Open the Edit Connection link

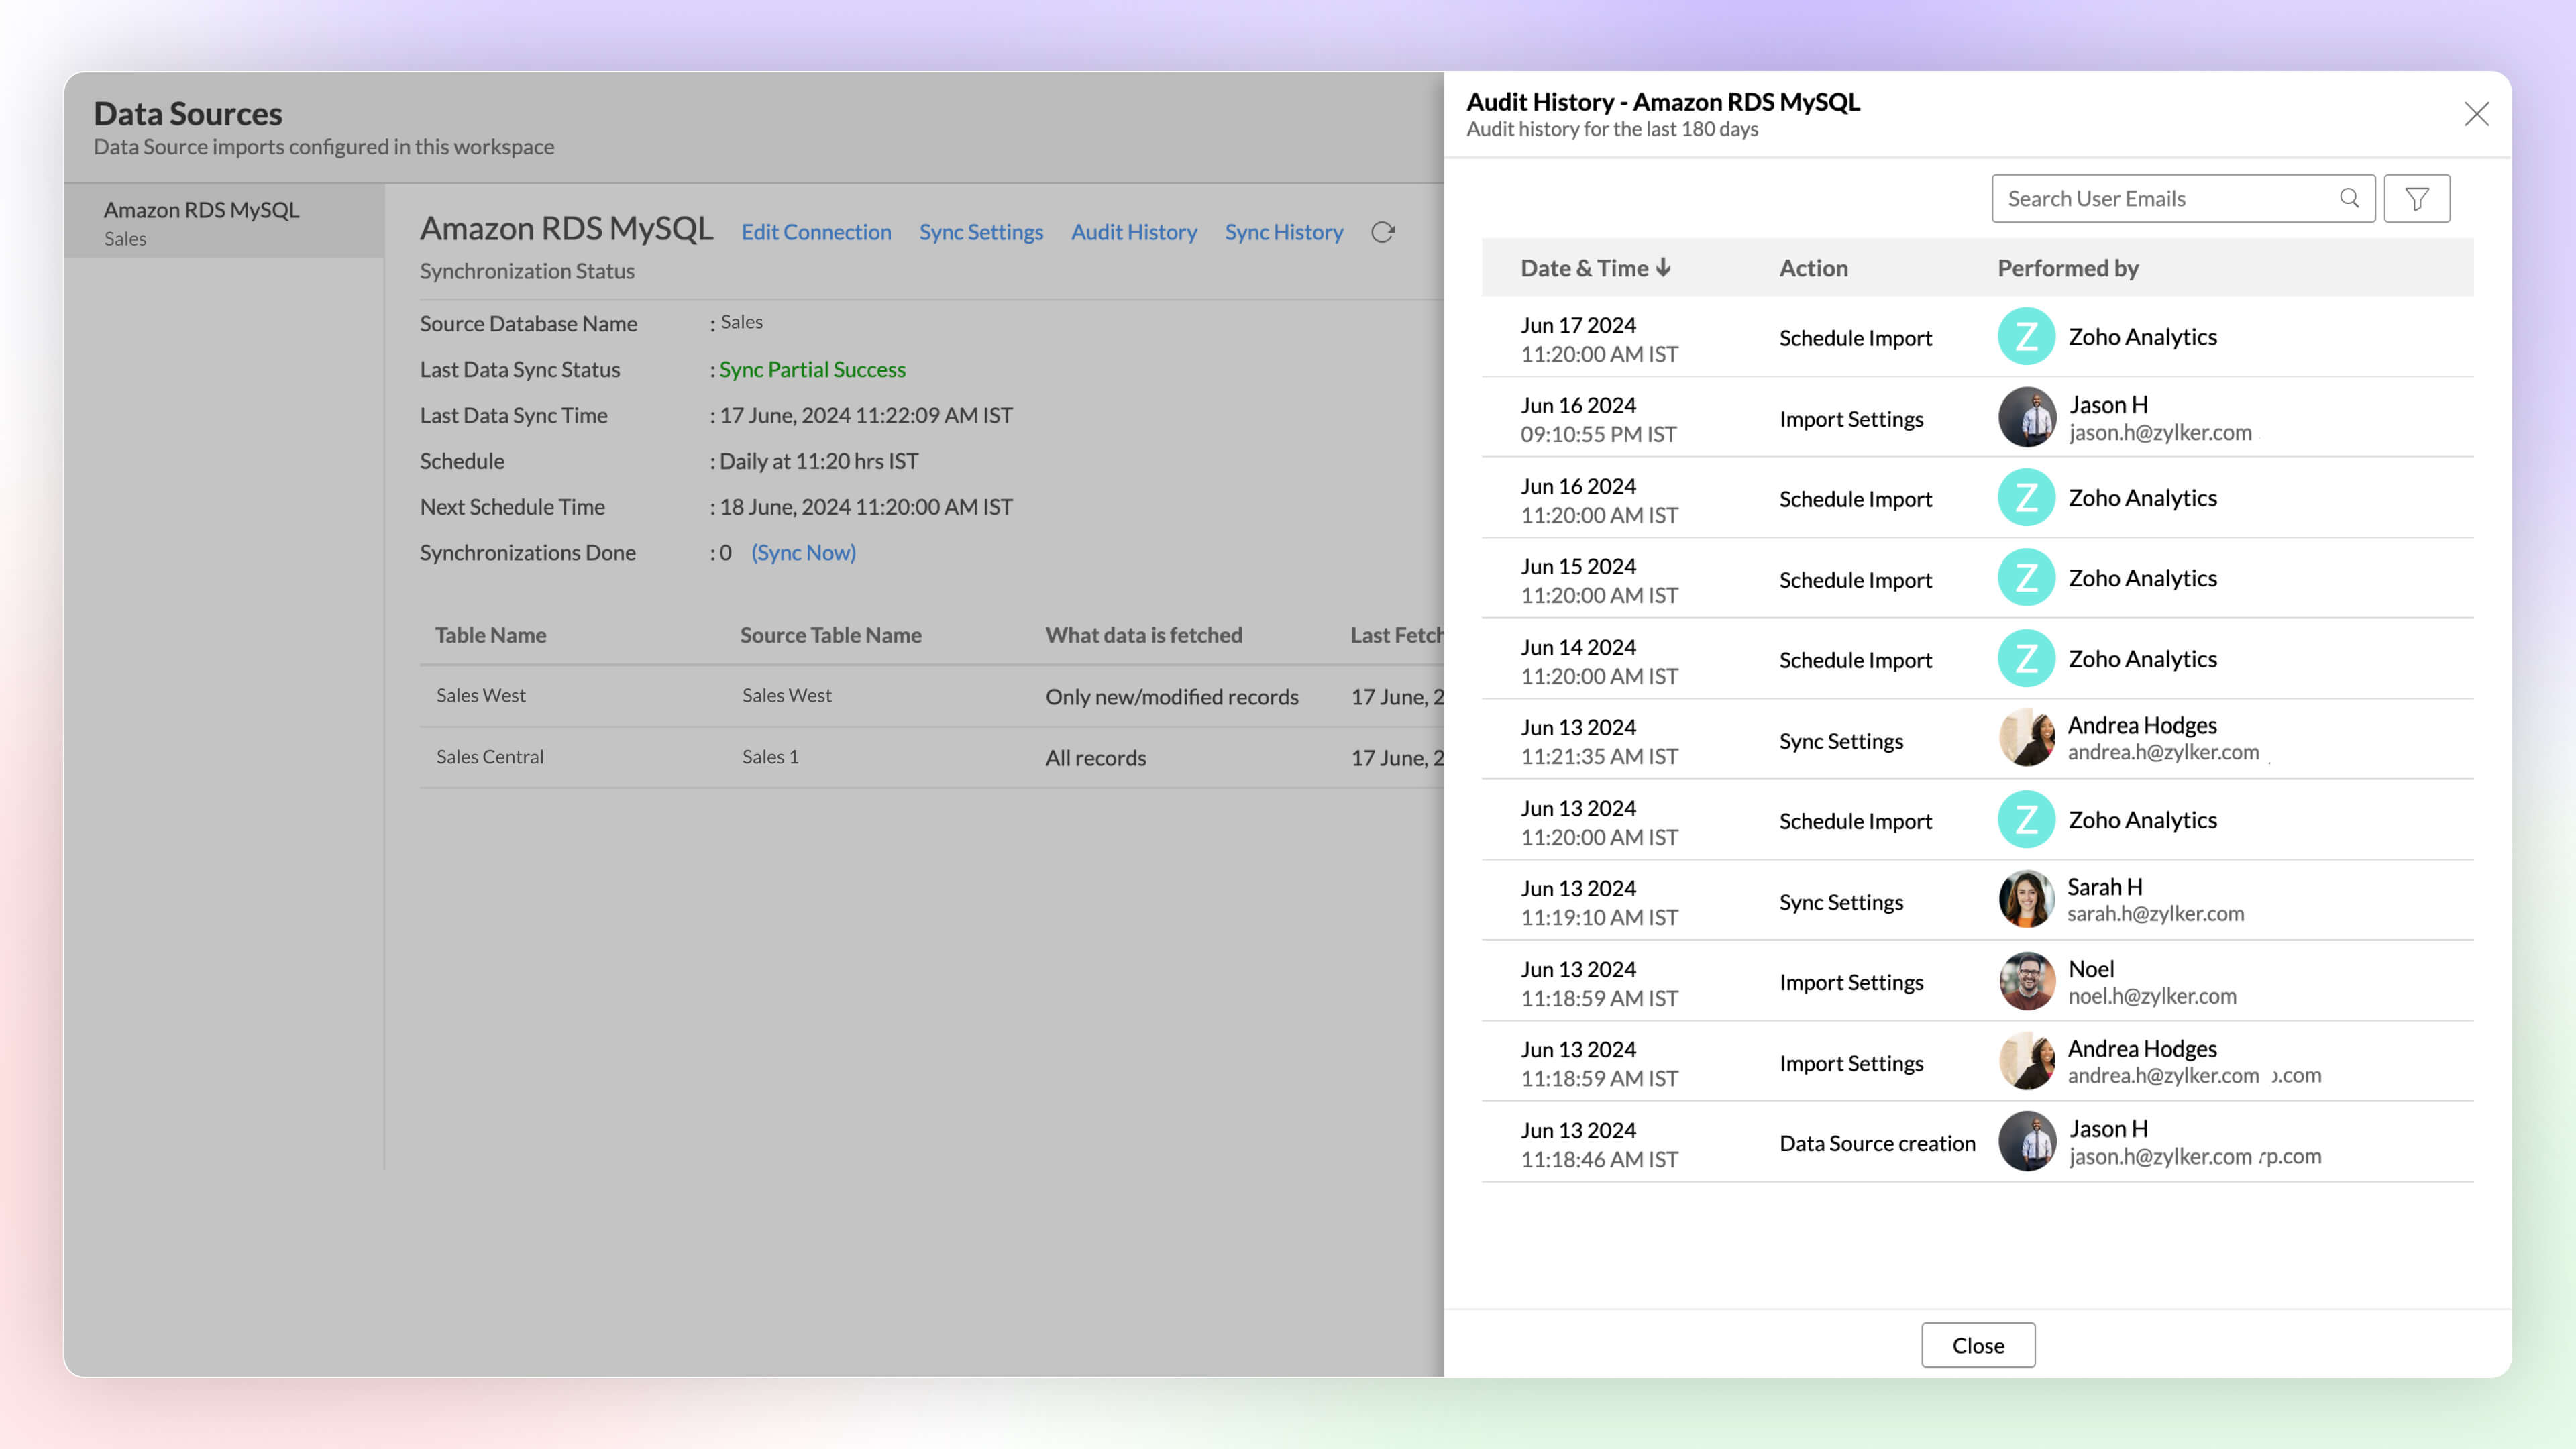tap(816, 232)
